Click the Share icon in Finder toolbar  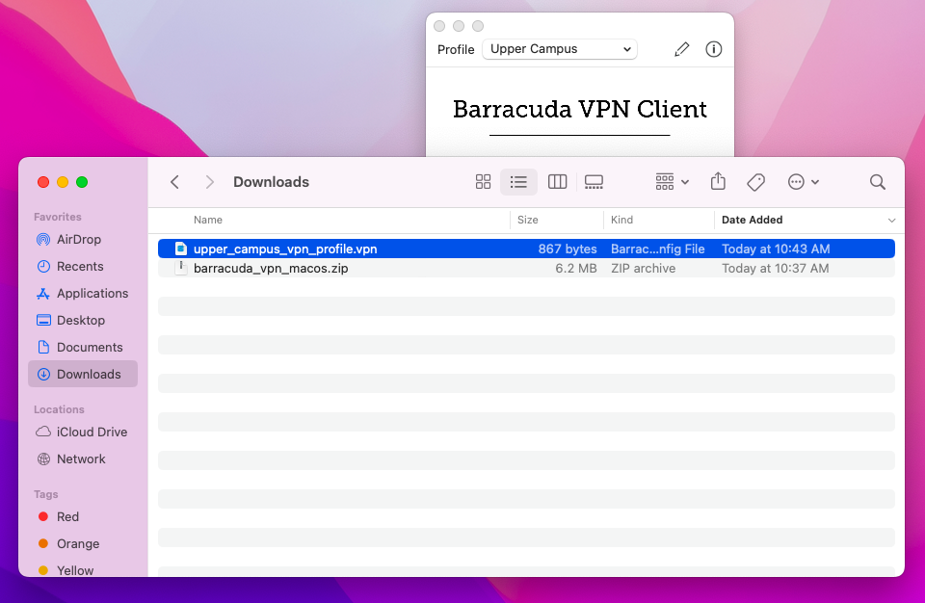(x=718, y=181)
